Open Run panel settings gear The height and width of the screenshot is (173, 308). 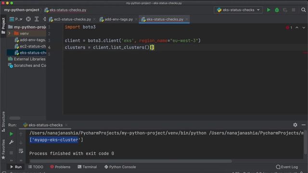pos(295,125)
